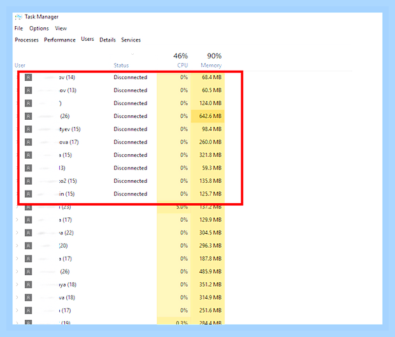Click user icon in the 68.4 MB row
The image size is (395, 337).
pos(29,77)
